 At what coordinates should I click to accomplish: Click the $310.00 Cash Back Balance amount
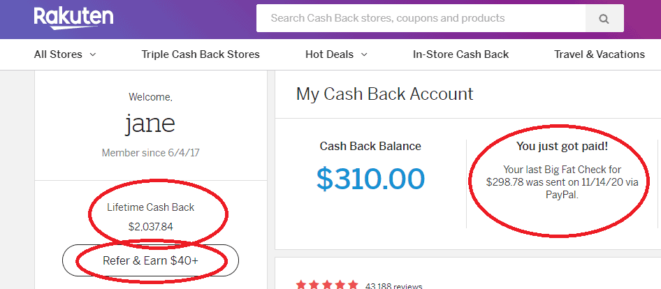click(x=370, y=179)
